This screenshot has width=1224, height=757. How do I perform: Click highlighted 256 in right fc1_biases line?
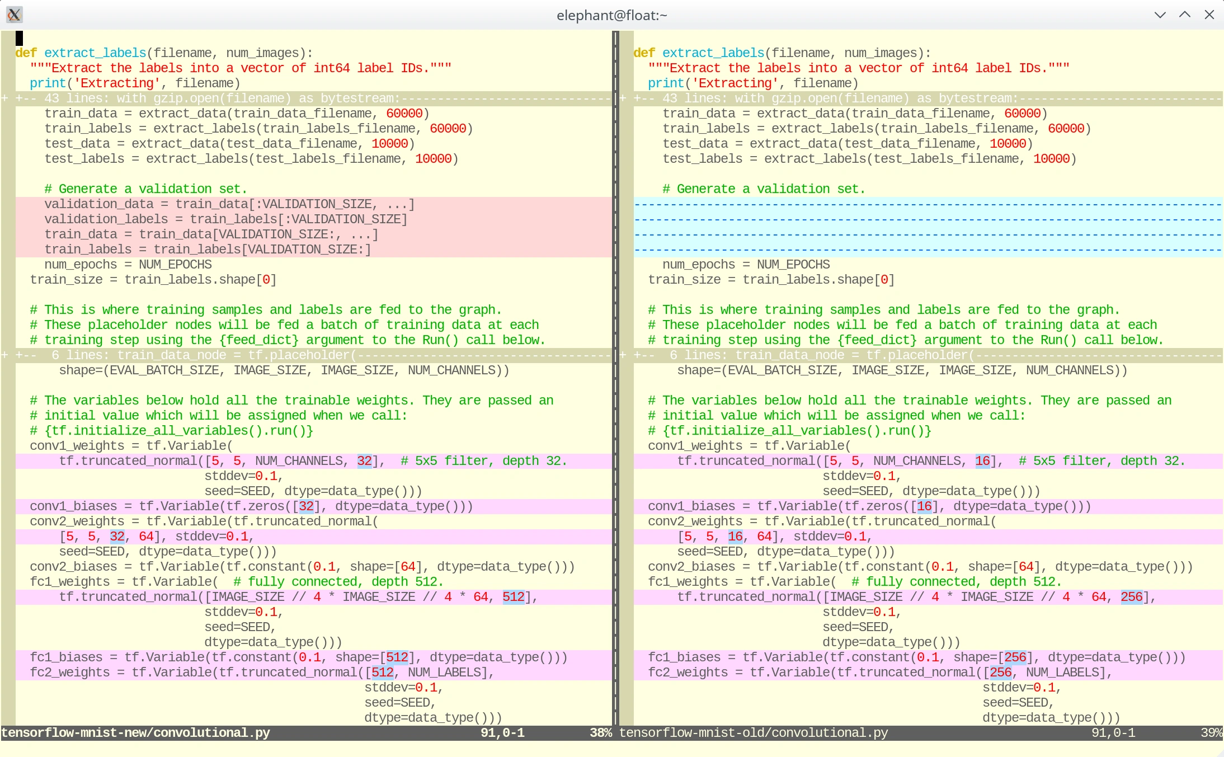pos(1015,657)
